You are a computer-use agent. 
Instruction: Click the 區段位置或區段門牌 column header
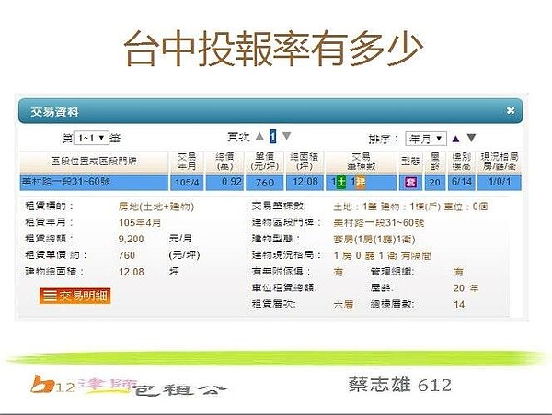click(x=94, y=162)
